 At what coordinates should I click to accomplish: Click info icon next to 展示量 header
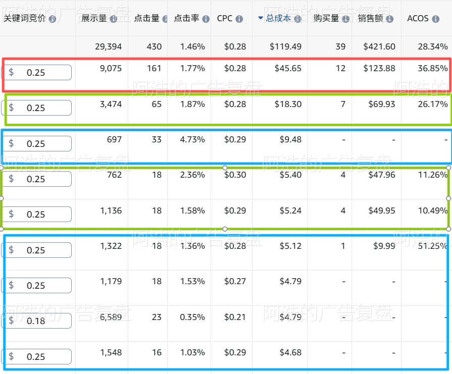[114, 19]
